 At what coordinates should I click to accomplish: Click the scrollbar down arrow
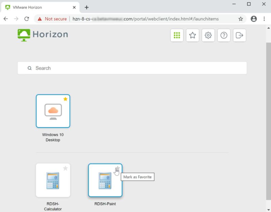point(268,210)
